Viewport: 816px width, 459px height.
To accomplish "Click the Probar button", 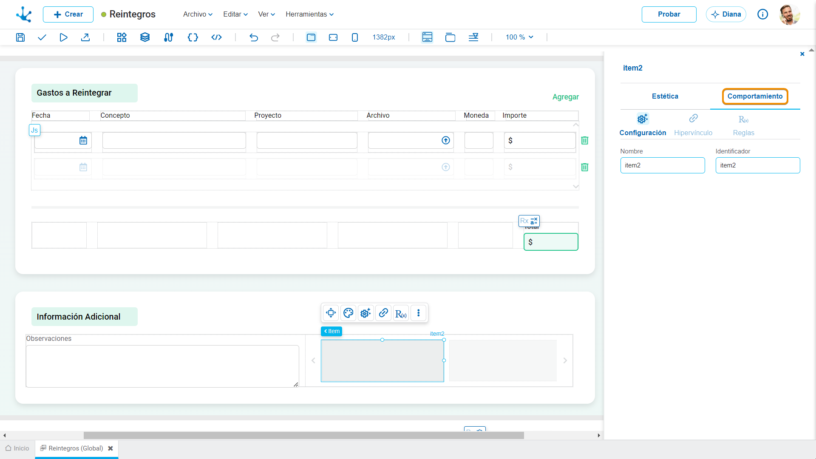I will 669,14.
